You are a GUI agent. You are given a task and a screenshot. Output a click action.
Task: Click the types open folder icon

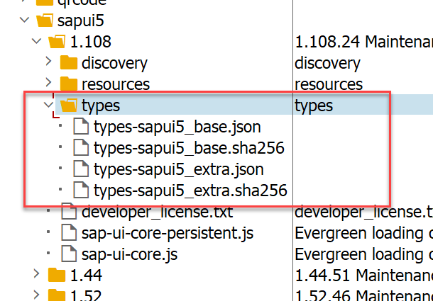click(x=69, y=106)
